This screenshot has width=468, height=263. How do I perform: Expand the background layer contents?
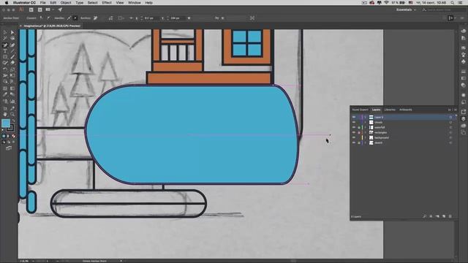coord(366,137)
